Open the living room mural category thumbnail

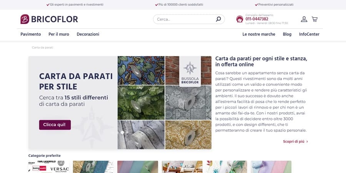point(182,167)
